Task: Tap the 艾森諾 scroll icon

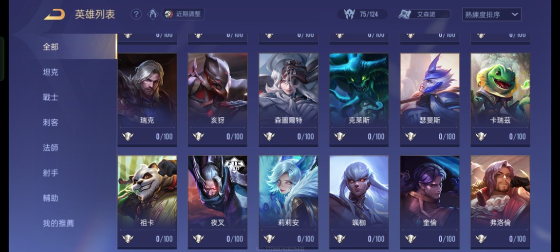Action: 405,14
